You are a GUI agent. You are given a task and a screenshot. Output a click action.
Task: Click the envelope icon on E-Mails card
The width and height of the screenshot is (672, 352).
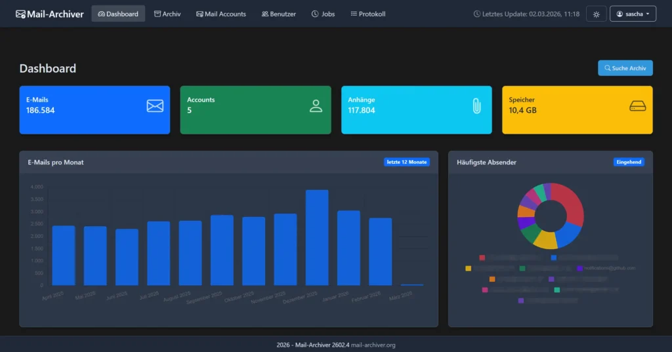click(155, 106)
